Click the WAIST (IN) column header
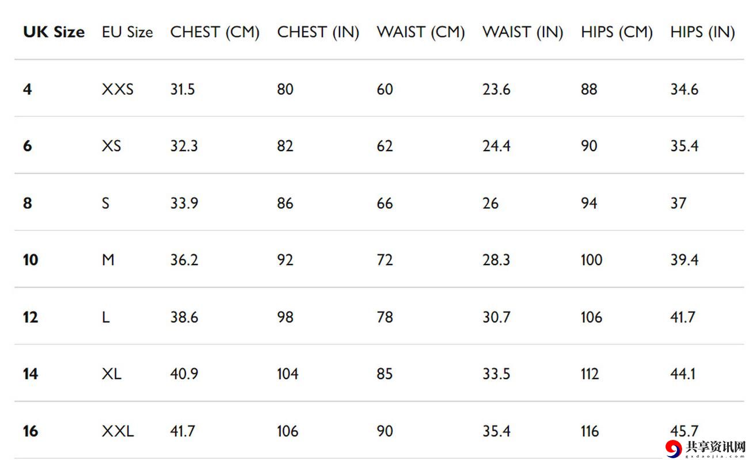The image size is (749, 460). (523, 33)
